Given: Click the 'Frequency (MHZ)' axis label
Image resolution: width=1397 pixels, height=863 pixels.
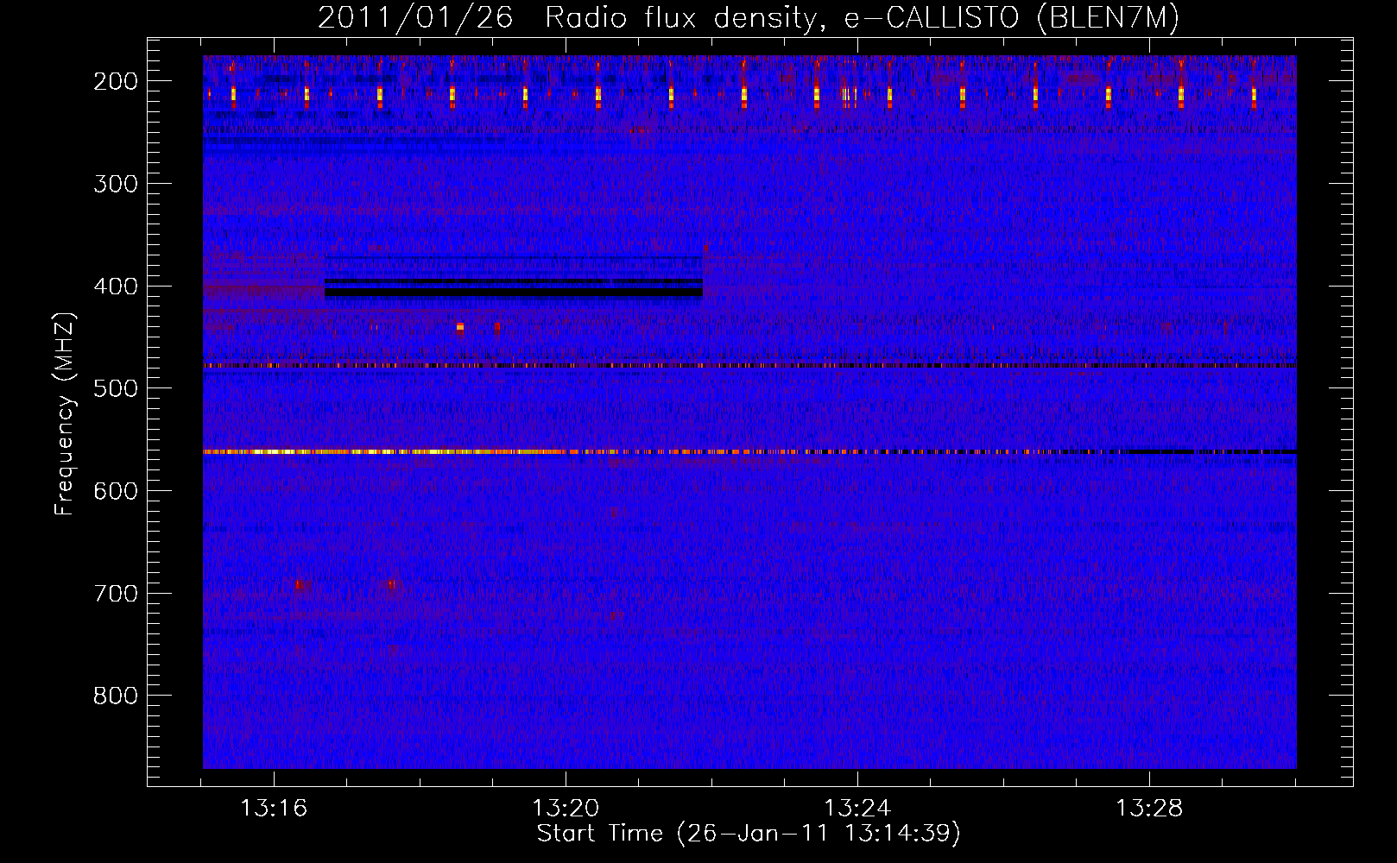Looking at the screenshot, I should coord(65,413).
